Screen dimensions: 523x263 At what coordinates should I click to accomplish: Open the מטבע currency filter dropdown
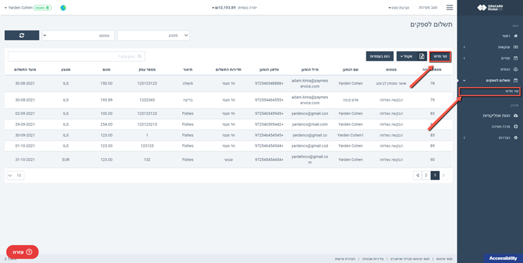pos(153,35)
